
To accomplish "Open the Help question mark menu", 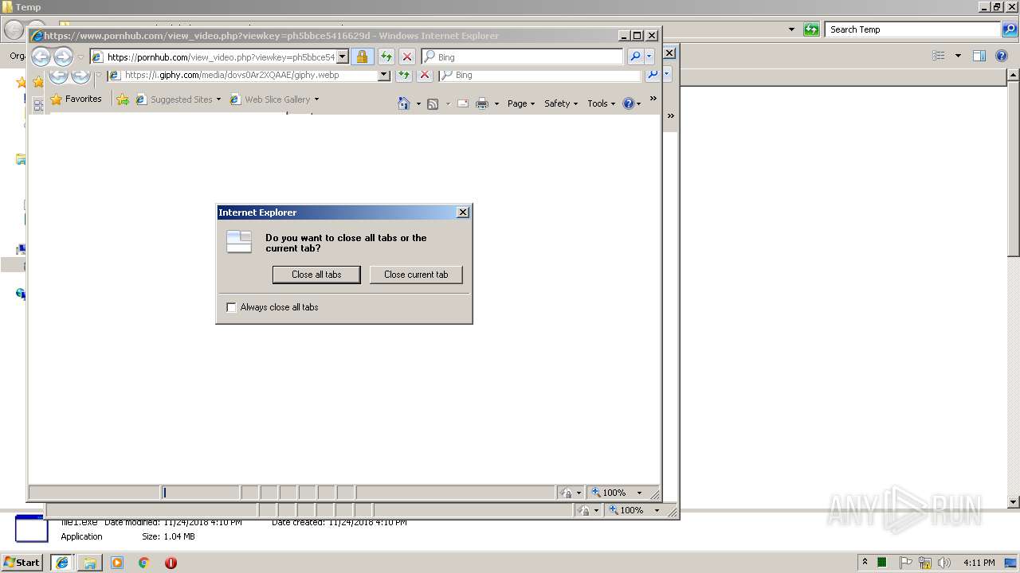I will [x=631, y=103].
